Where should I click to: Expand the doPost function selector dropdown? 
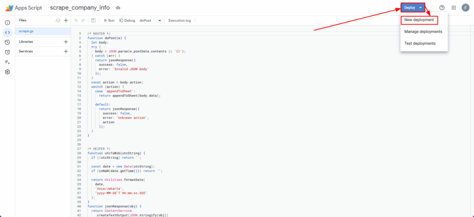[x=160, y=20]
